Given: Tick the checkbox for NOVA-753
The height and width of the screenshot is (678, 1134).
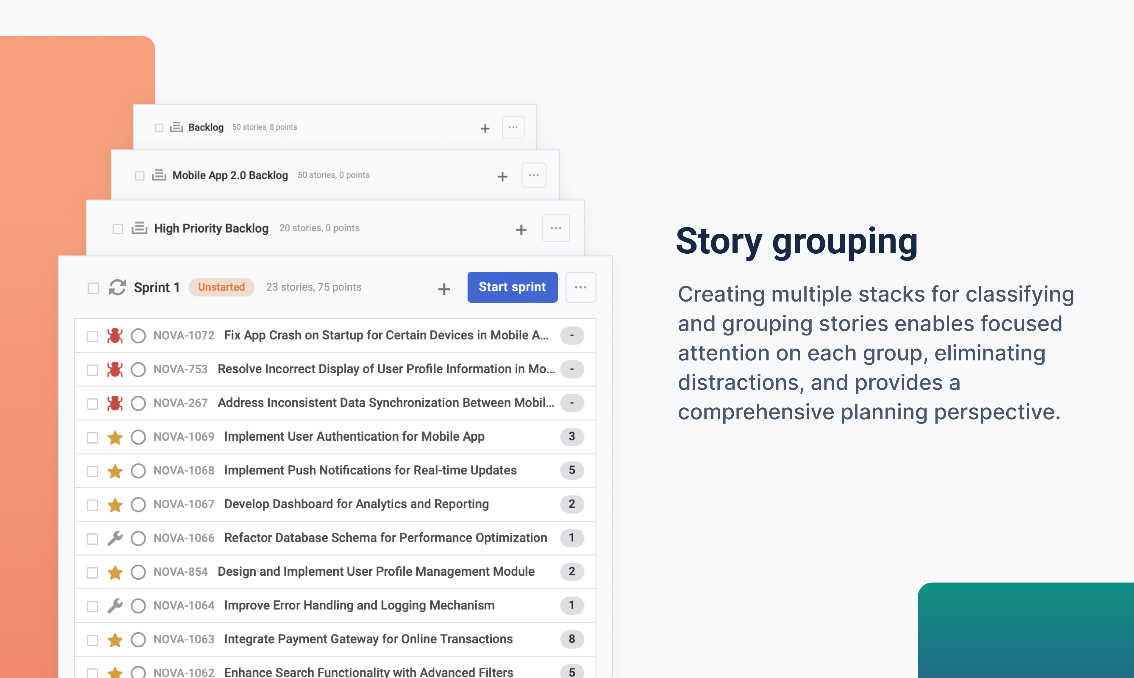Looking at the screenshot, I should pos(92,370).
